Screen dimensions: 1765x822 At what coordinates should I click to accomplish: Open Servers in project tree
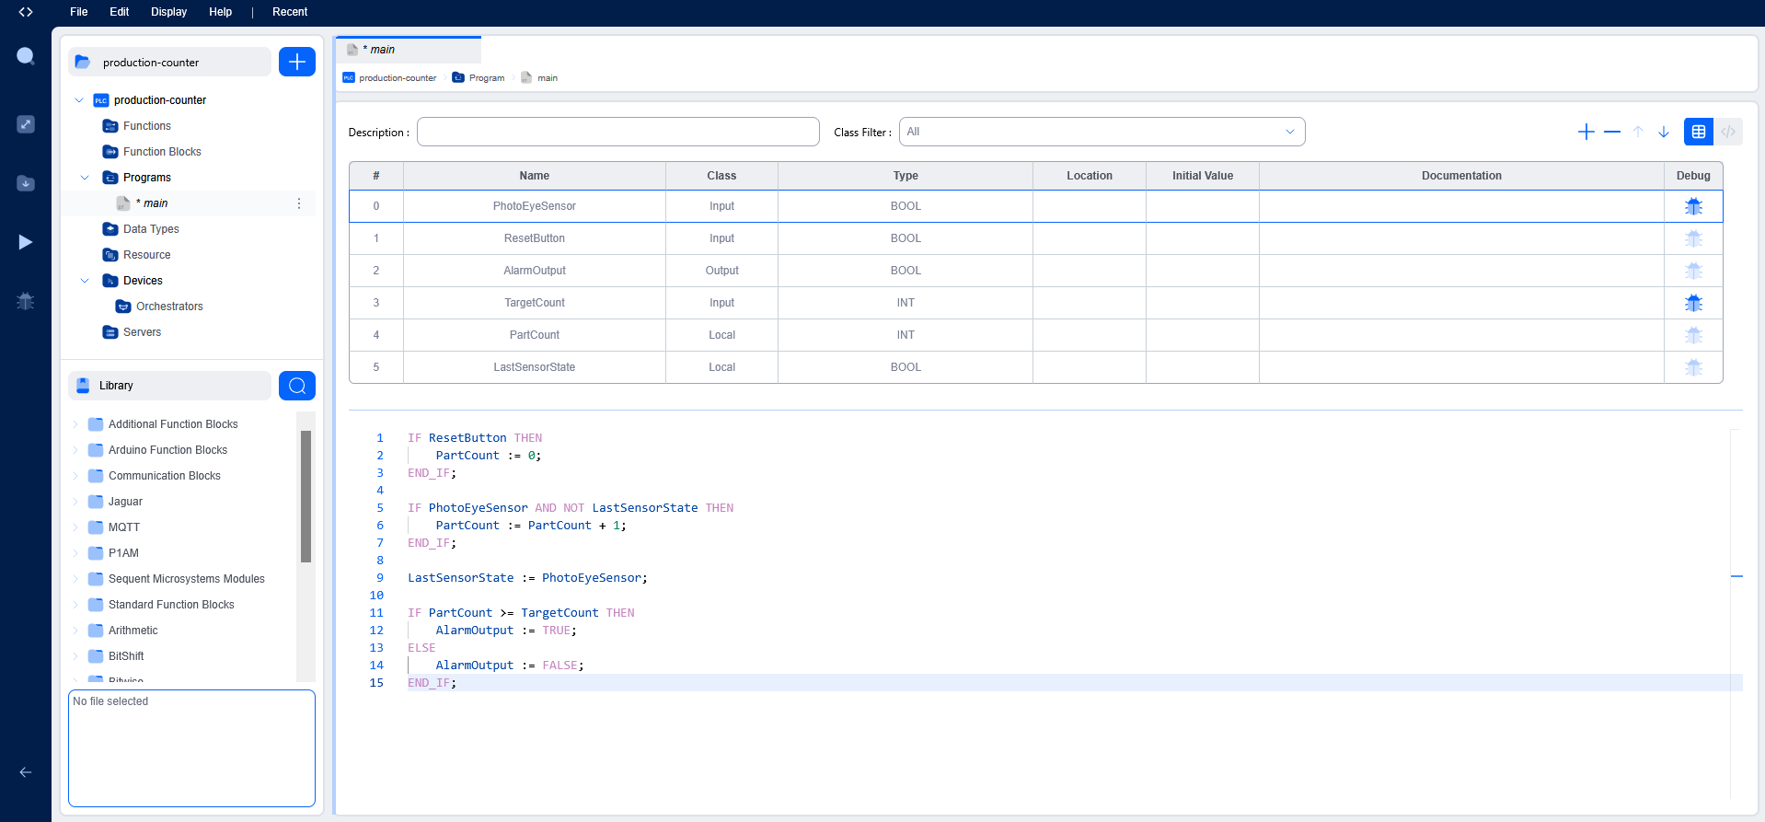pyautogui.click(x=142, y=332)
